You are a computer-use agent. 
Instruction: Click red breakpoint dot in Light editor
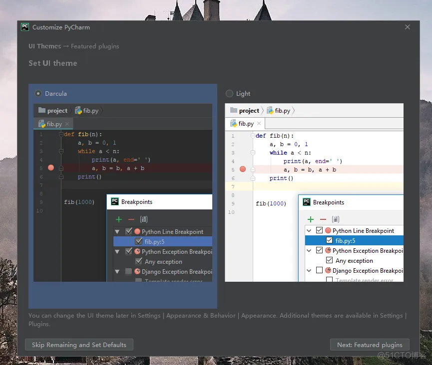pyautogui.click(x=243, y=169)
